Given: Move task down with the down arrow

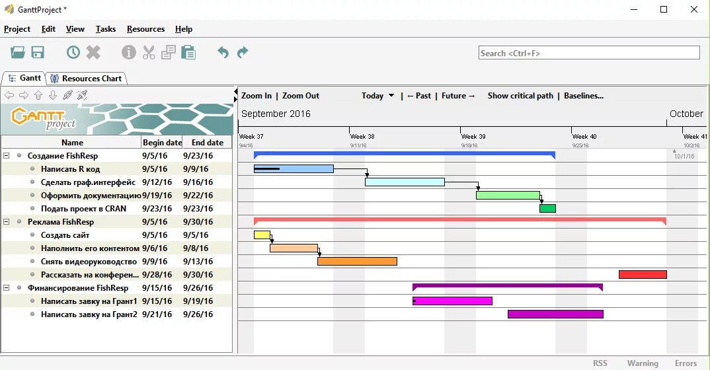Looking at the screenshot, I should pyautogui.click(x=53, y=95).
